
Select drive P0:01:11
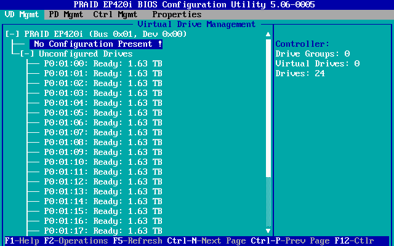pos(103,172)
